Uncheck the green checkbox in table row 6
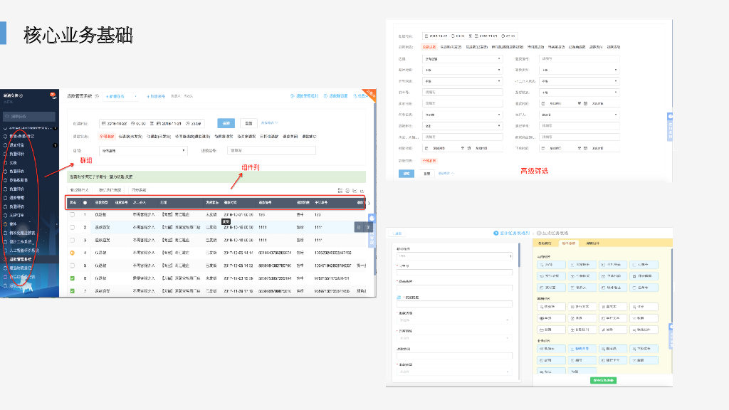 click(72, 278)
